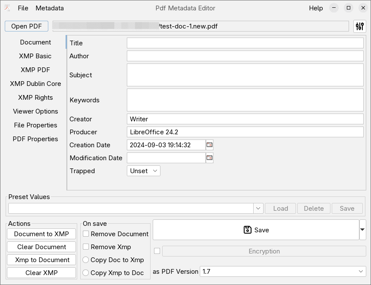Select Copy Doc to Xmp option
The width and height of the screenshot is (371, 285).
[x=86, y=260]
